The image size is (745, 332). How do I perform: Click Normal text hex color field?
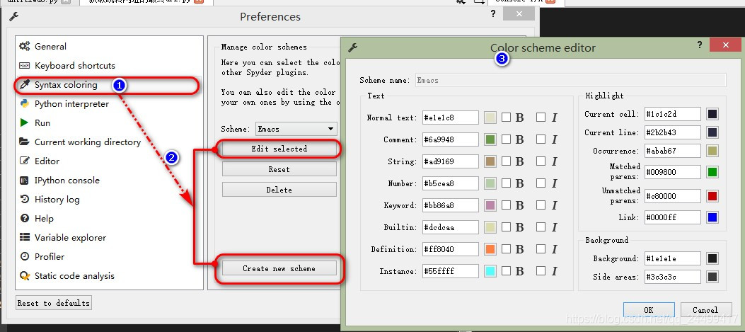click(451, 118)
